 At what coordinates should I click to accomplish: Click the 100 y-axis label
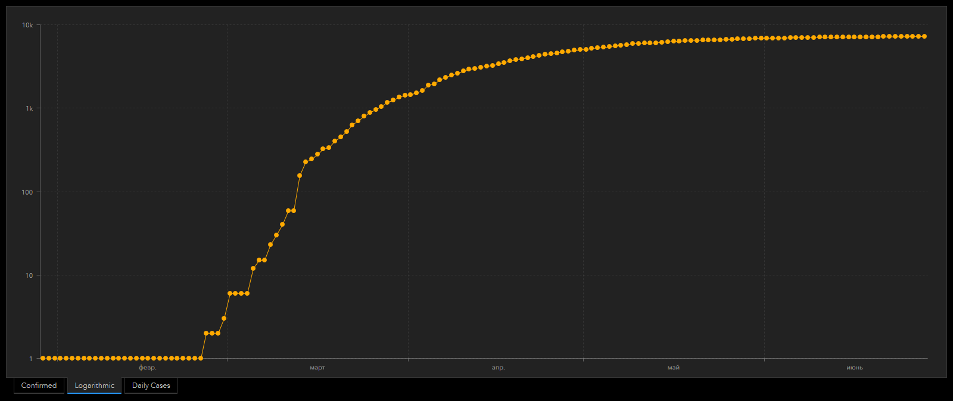[x=27, y=192]
